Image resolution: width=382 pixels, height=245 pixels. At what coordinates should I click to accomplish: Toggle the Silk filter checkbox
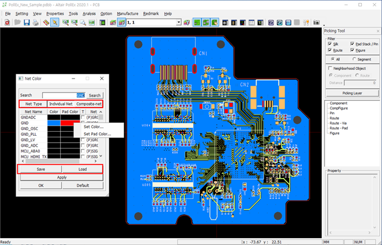point(330,44)
